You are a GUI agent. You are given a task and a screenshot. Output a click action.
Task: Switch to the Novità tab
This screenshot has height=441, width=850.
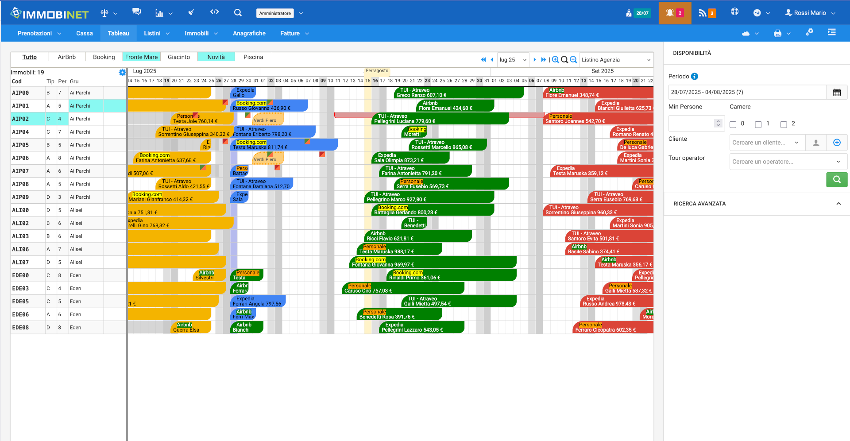tap(216, 57)
